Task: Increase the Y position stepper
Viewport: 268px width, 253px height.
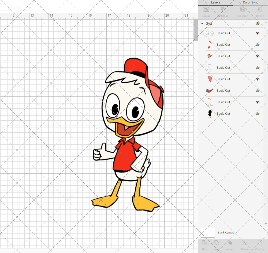Action: [x=30, y=7]
